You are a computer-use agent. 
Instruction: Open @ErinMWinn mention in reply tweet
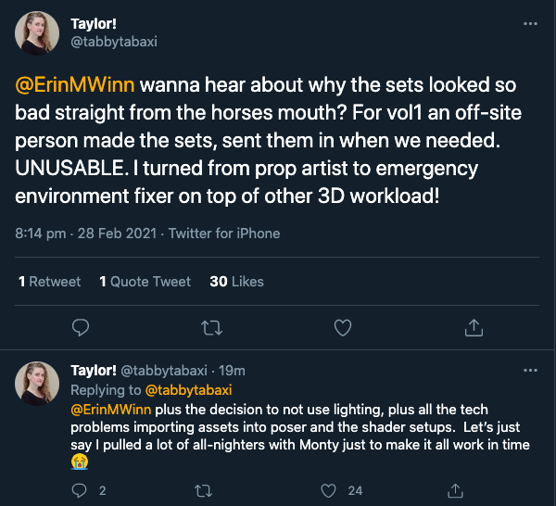[x=111, y=409]
